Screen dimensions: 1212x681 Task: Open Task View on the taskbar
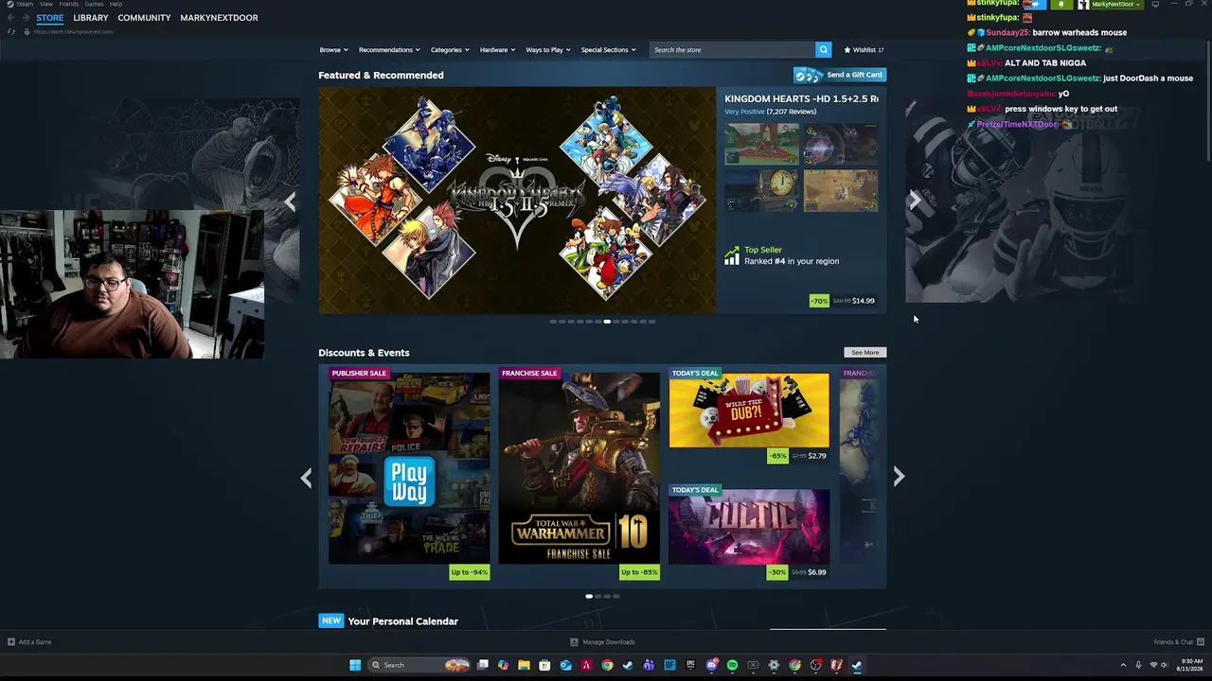pyautogui.click(x=482, y=665)
